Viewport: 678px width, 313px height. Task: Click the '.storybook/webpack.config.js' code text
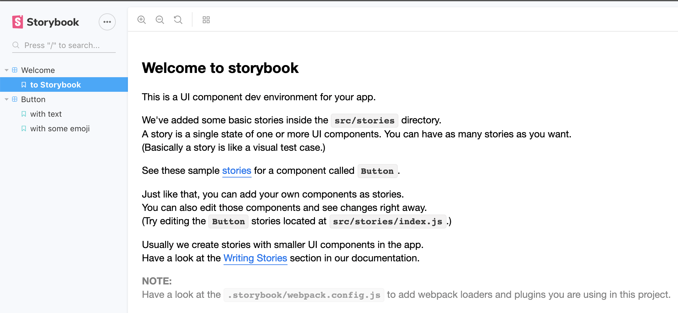[304, 295]
